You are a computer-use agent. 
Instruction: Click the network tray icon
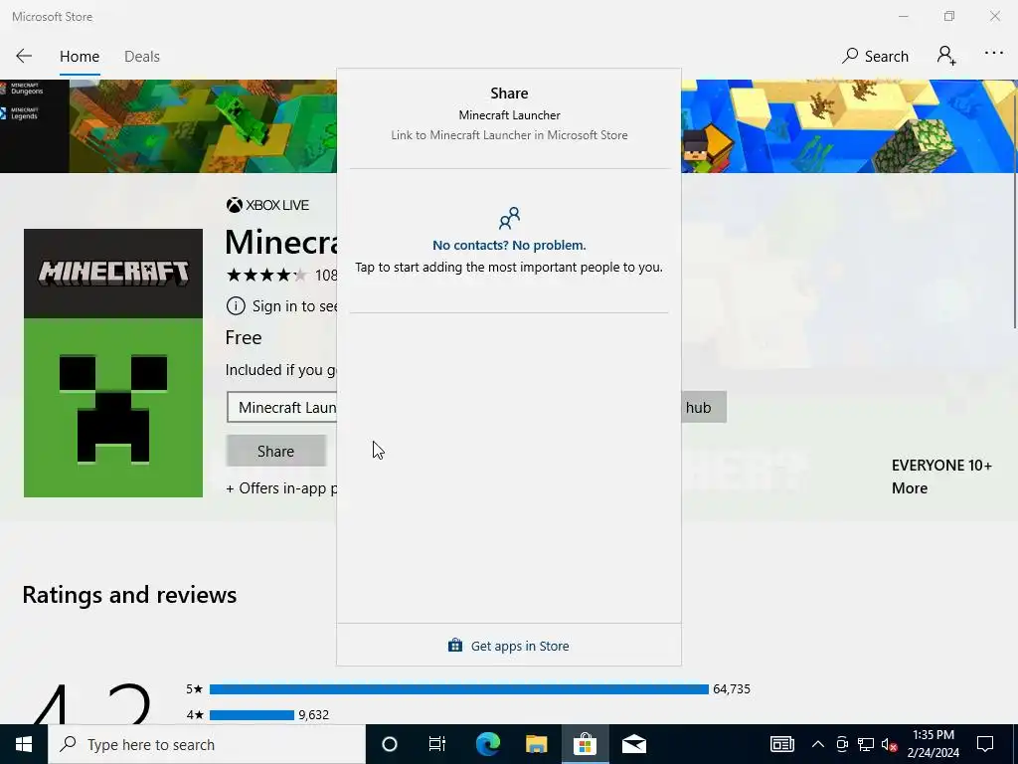point(866,744)
